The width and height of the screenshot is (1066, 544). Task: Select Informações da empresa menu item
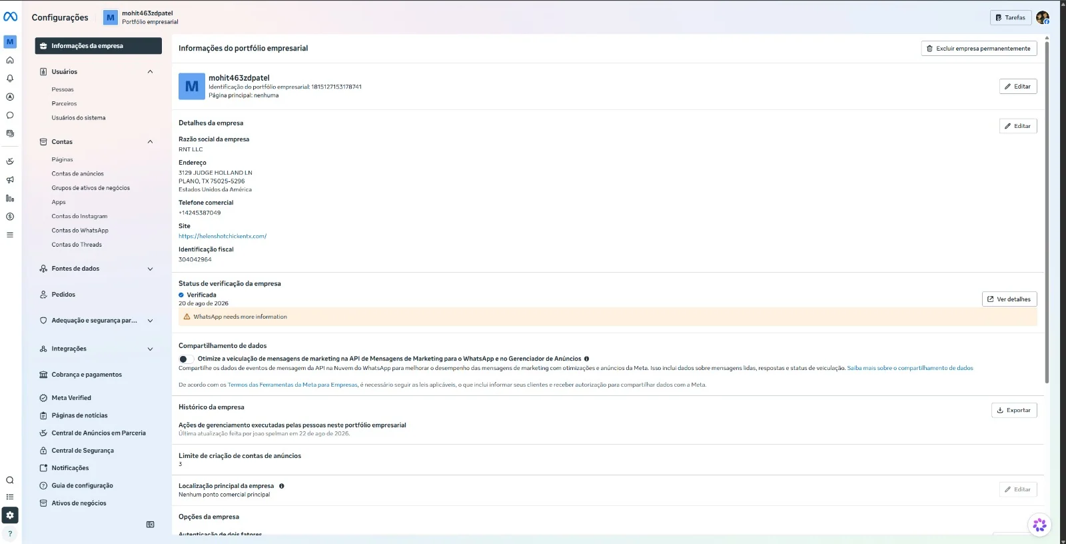click(x=99, y=46)
